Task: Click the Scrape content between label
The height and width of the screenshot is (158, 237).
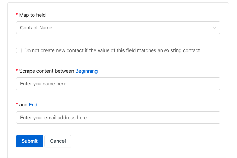Action: pos(46,71)
